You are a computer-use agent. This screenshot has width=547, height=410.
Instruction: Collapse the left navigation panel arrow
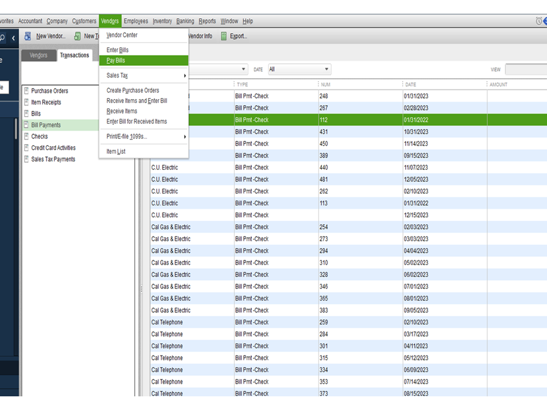click(x=13, y=38)
